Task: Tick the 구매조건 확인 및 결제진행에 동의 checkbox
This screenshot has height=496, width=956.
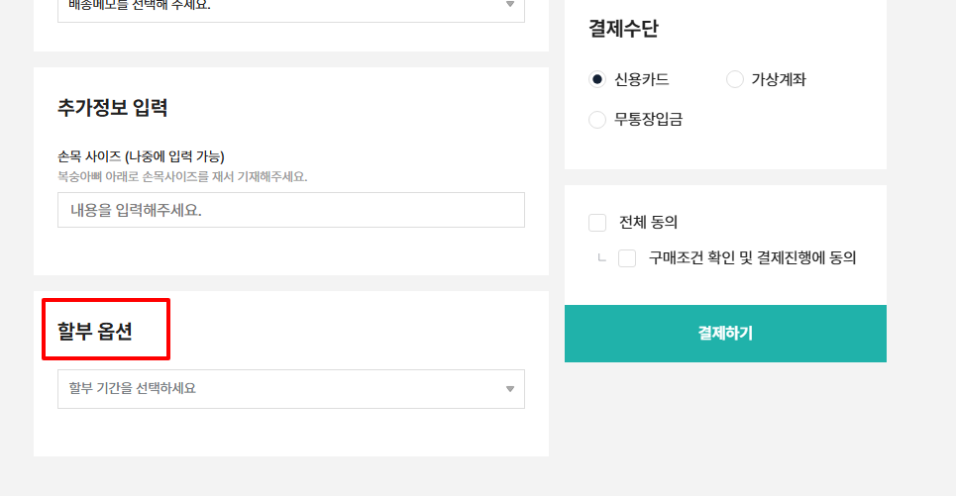Action: click(x=627, y=258)
